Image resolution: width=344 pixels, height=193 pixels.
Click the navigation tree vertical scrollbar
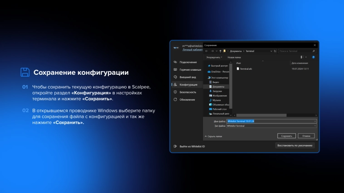tap(231, 86)
